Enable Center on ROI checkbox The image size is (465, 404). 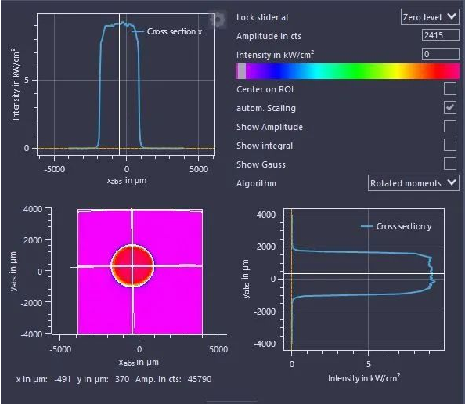[450, 88]
